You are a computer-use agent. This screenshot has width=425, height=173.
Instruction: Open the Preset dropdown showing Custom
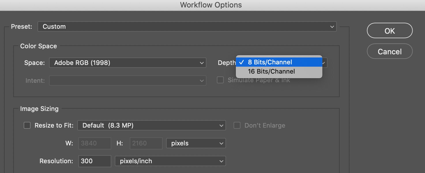pos(187,27)
